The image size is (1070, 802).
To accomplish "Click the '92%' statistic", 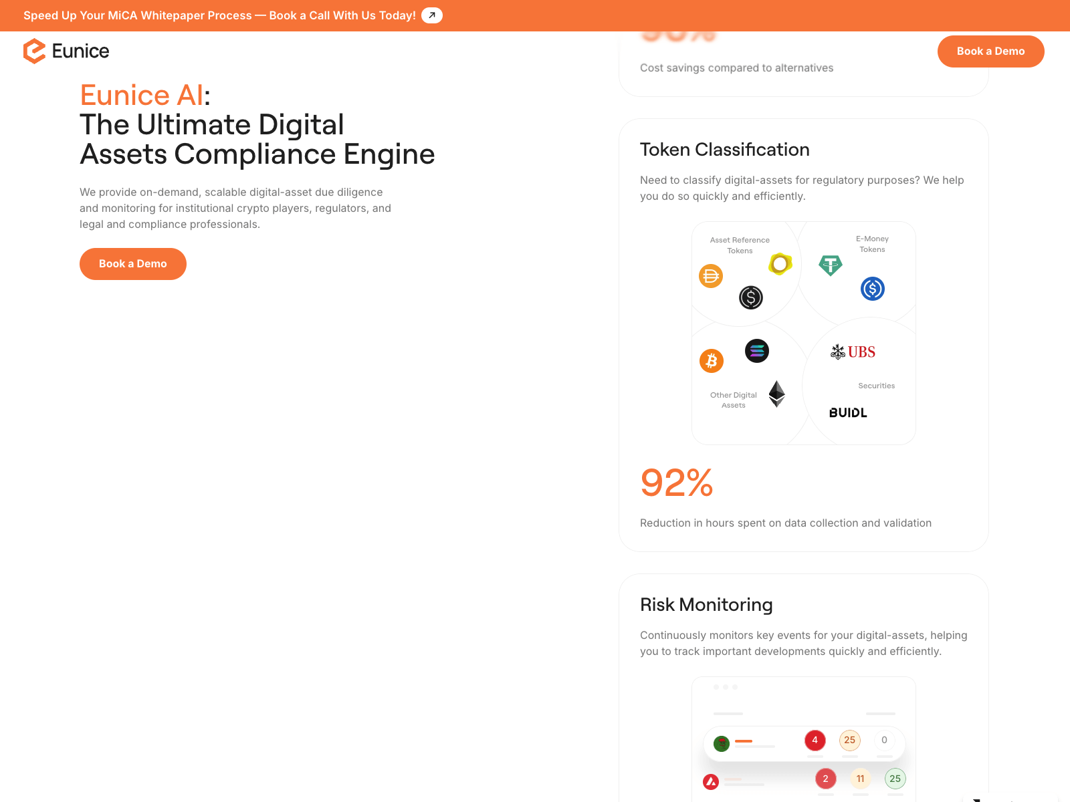I will pos(677,483).
